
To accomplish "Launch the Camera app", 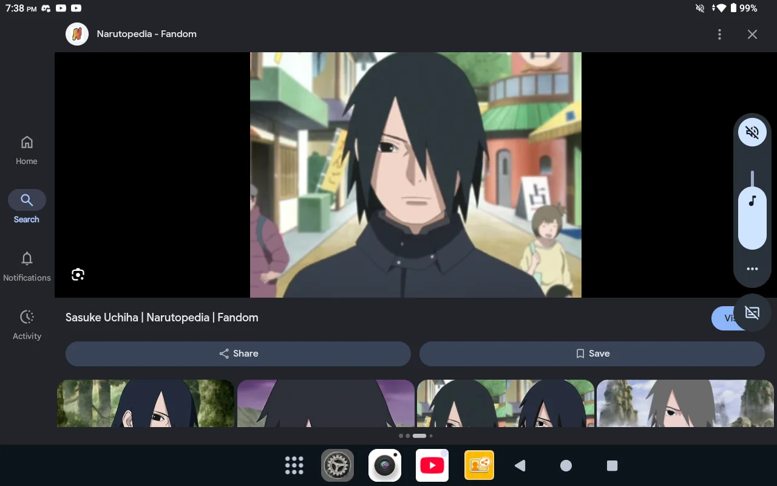I will tap(385, 465).
